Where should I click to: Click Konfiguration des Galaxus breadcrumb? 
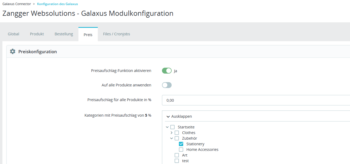click(57, 4)
